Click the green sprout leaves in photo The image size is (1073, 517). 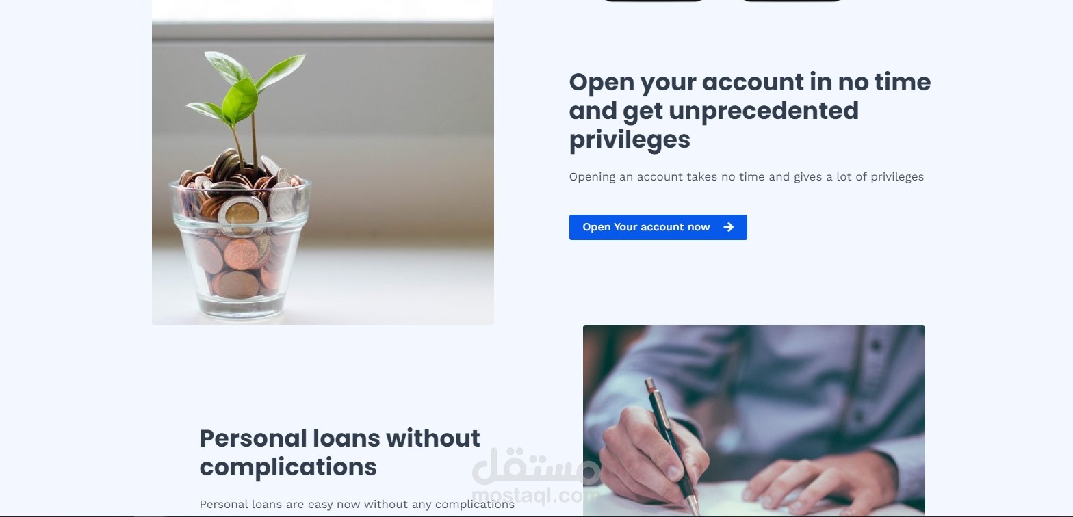coord(246,88)
